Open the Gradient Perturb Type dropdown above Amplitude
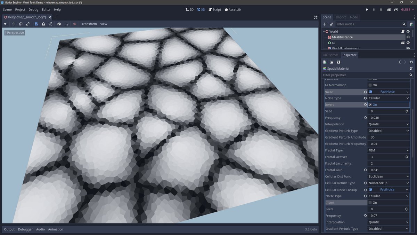Screen dimensions: 417x235 [389, 131]
